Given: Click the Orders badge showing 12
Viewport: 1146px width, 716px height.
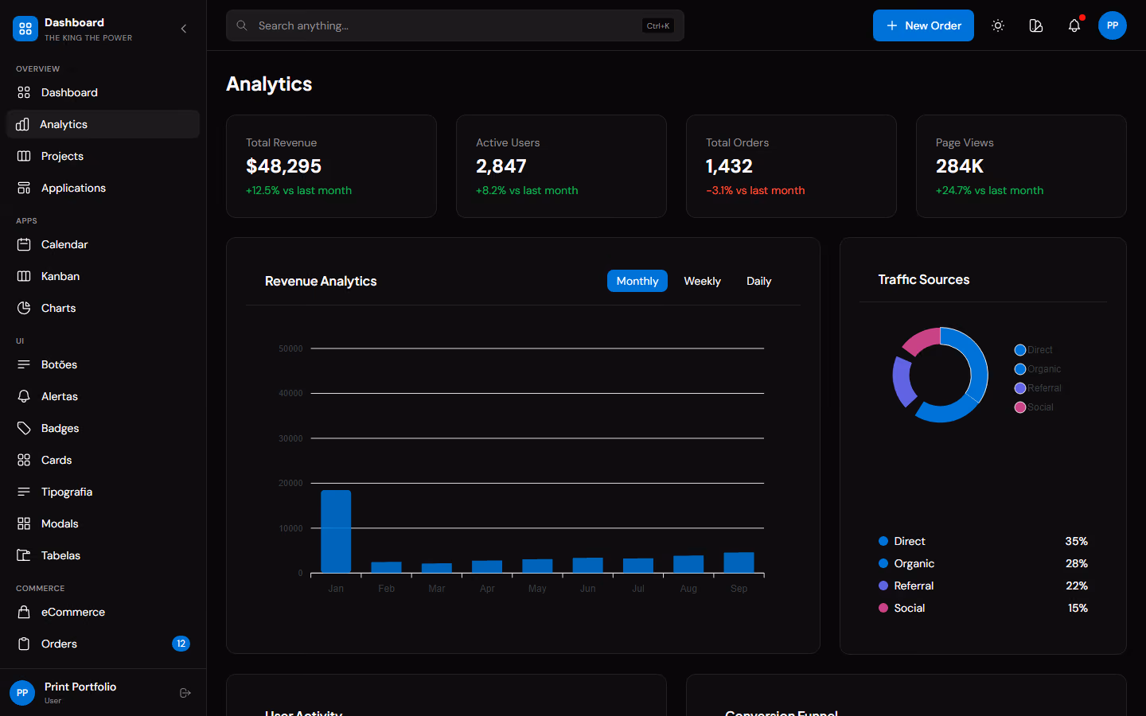Looking at the screenshot, I should point(181,644).
